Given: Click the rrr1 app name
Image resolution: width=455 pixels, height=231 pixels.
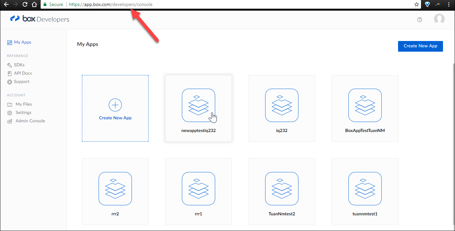Looking at the screenshot, I should [x=199, y=214].
